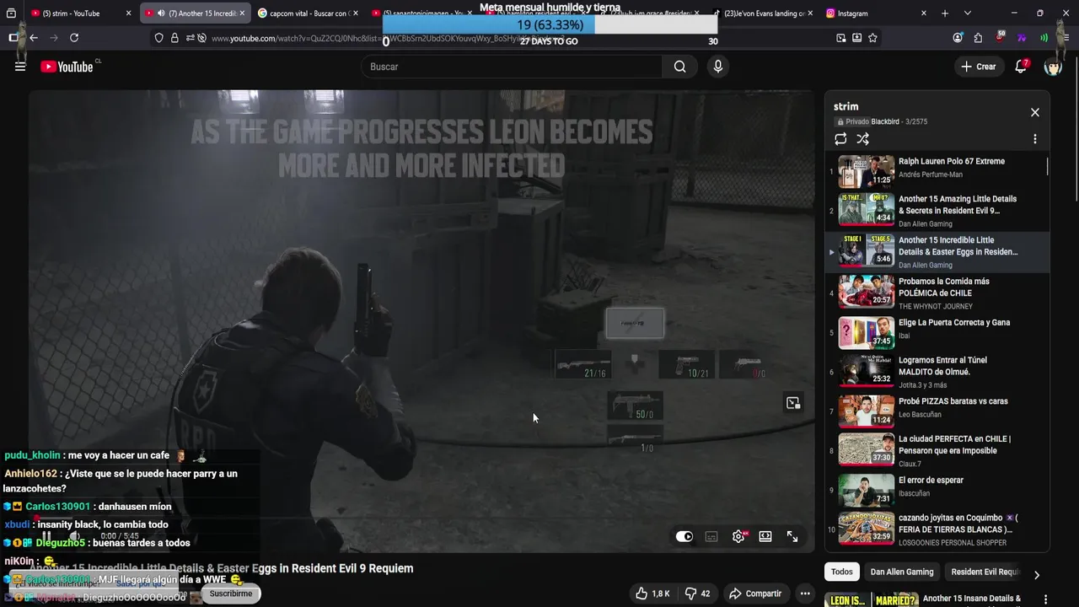Open Logramos Entrar al Túnel MALDITO video

937,371
